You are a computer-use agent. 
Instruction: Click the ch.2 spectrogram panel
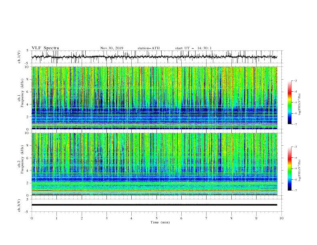tap(154, 164)
